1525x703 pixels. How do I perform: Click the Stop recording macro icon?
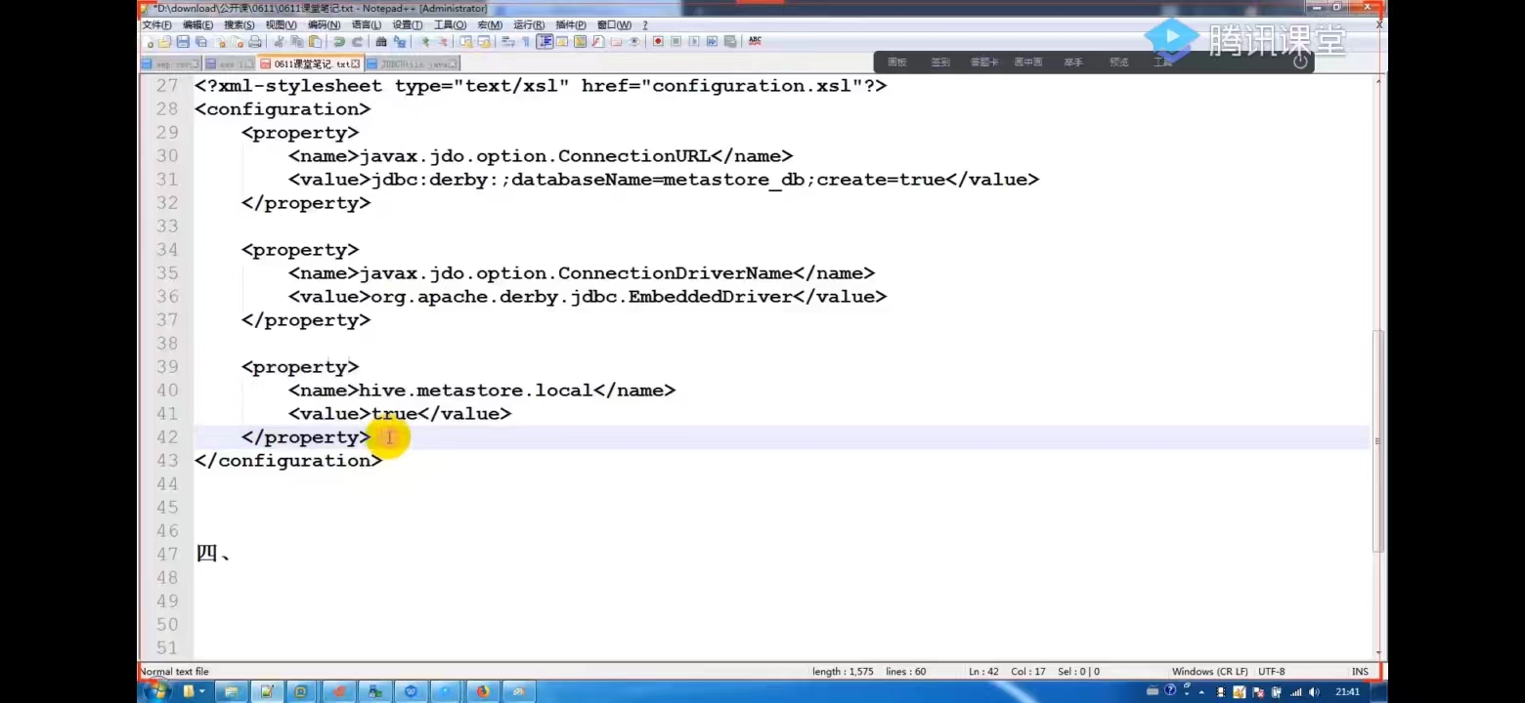(x=675, y=42)
